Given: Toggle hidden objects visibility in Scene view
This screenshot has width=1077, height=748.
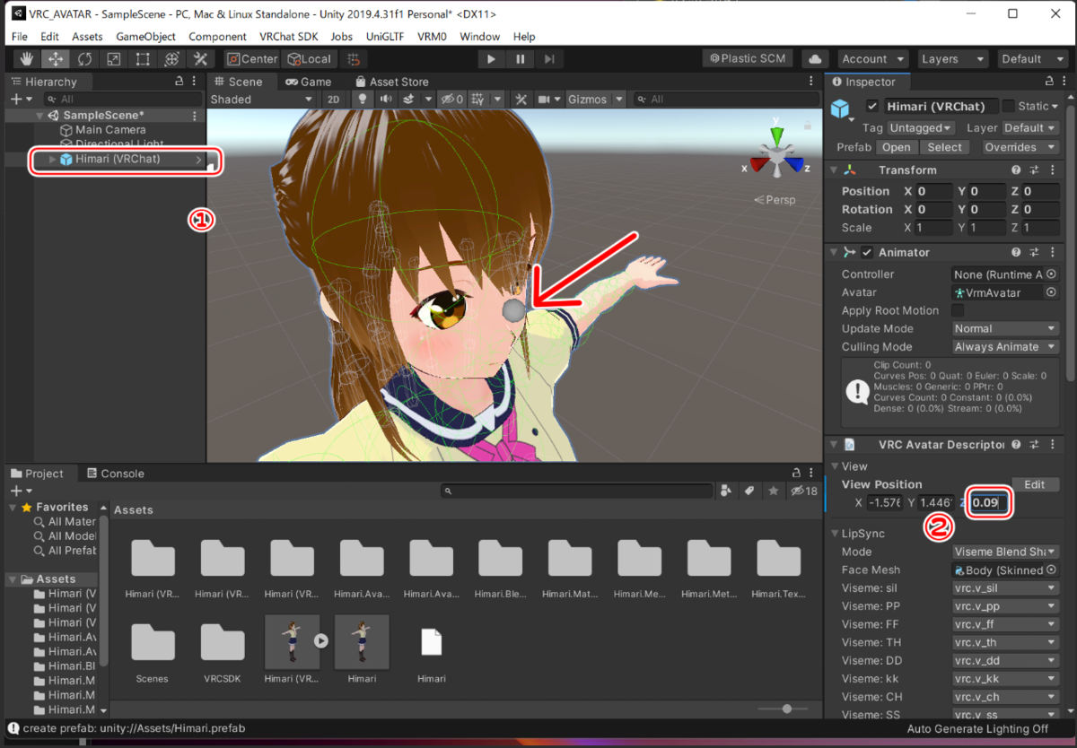Looking at the screenshot, I should point(451,100).
